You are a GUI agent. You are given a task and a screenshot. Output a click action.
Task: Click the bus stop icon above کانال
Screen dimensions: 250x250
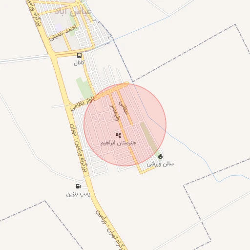(79, 55)
